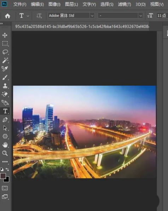
Task: Open the Type tool preset picker arrow
Action: coord(28,16)
